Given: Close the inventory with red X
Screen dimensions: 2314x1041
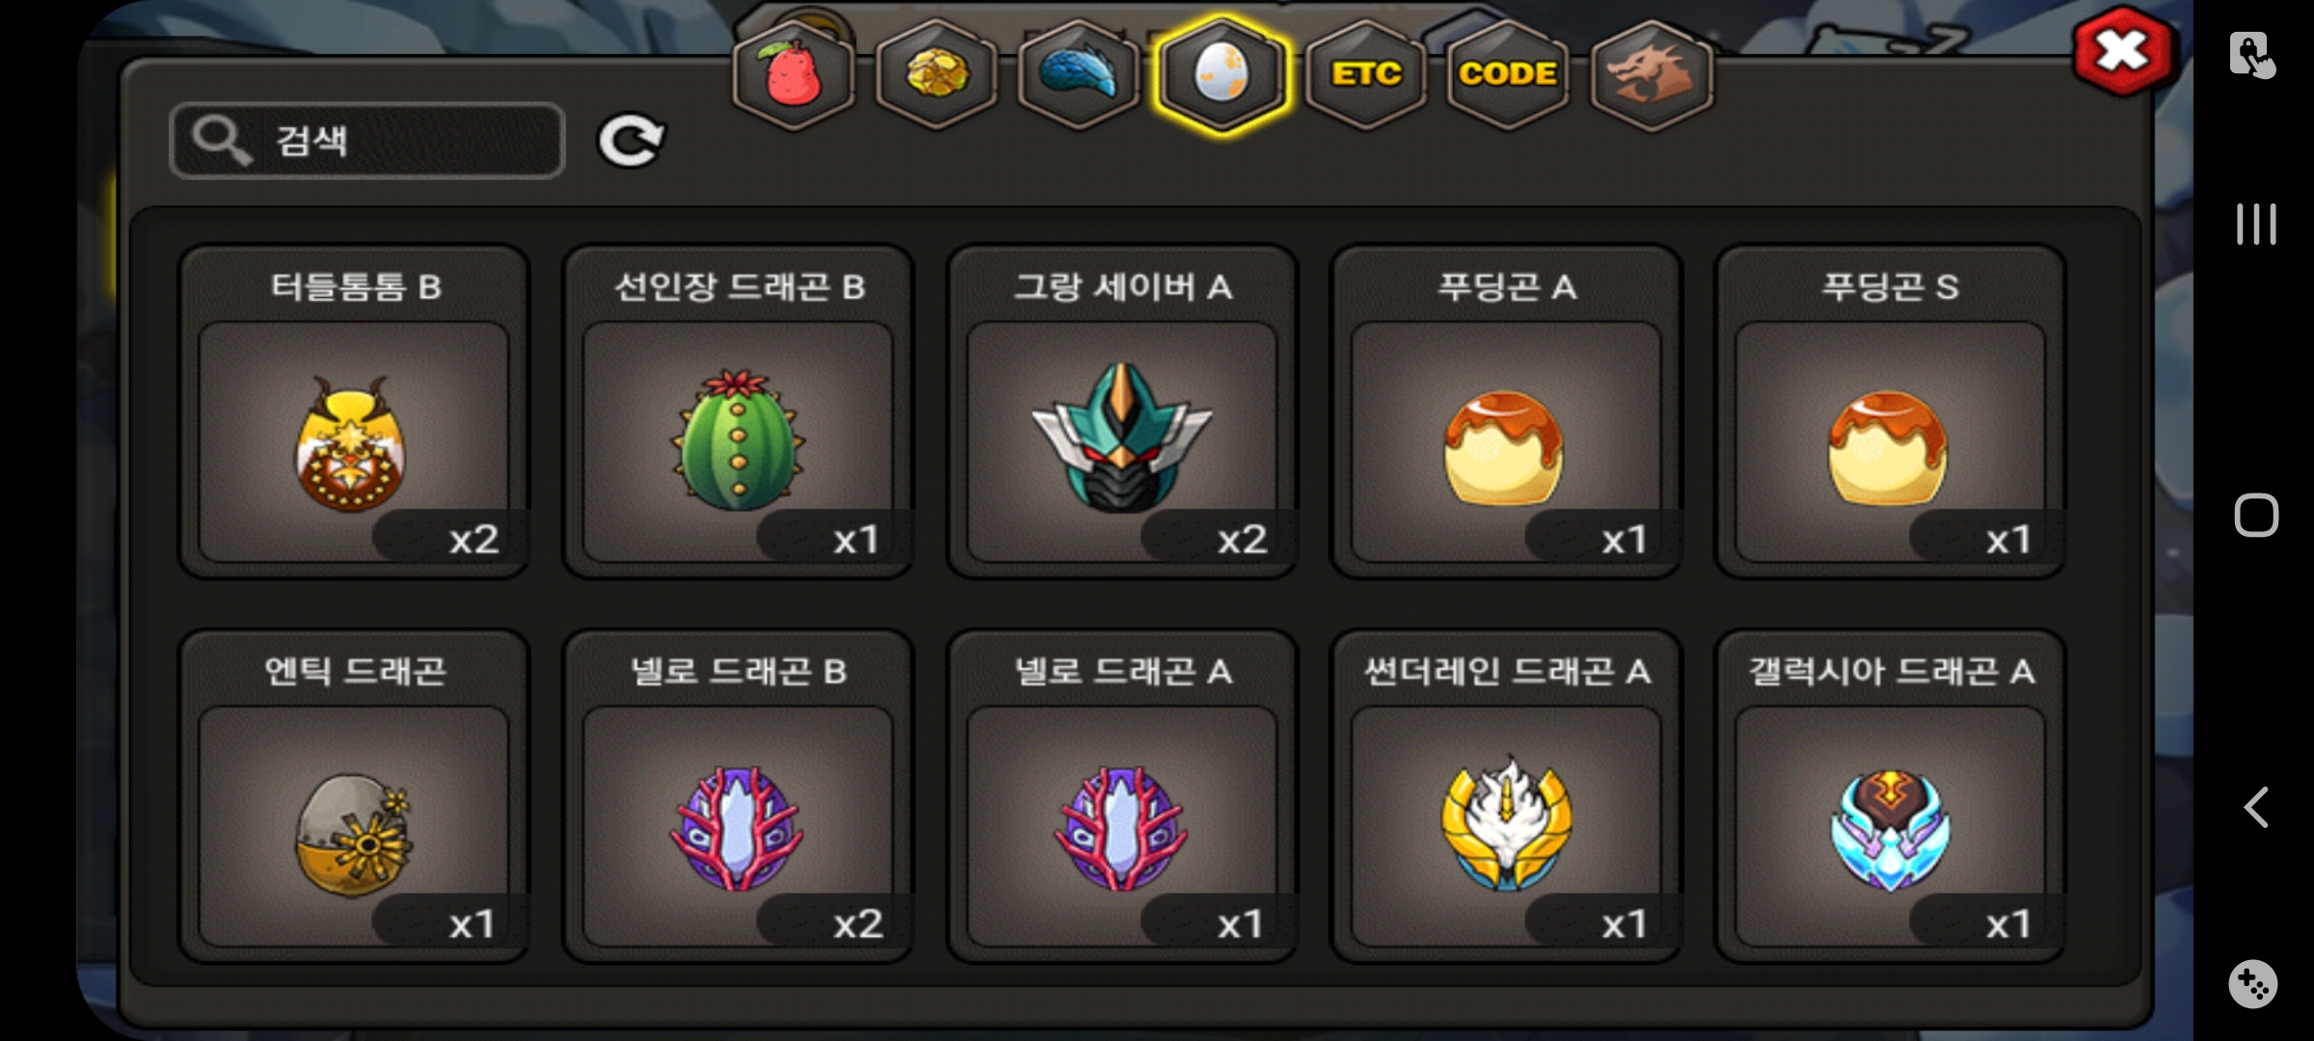Looking at the screenshot, I should pyautogui.click(x=2123, y=51).
